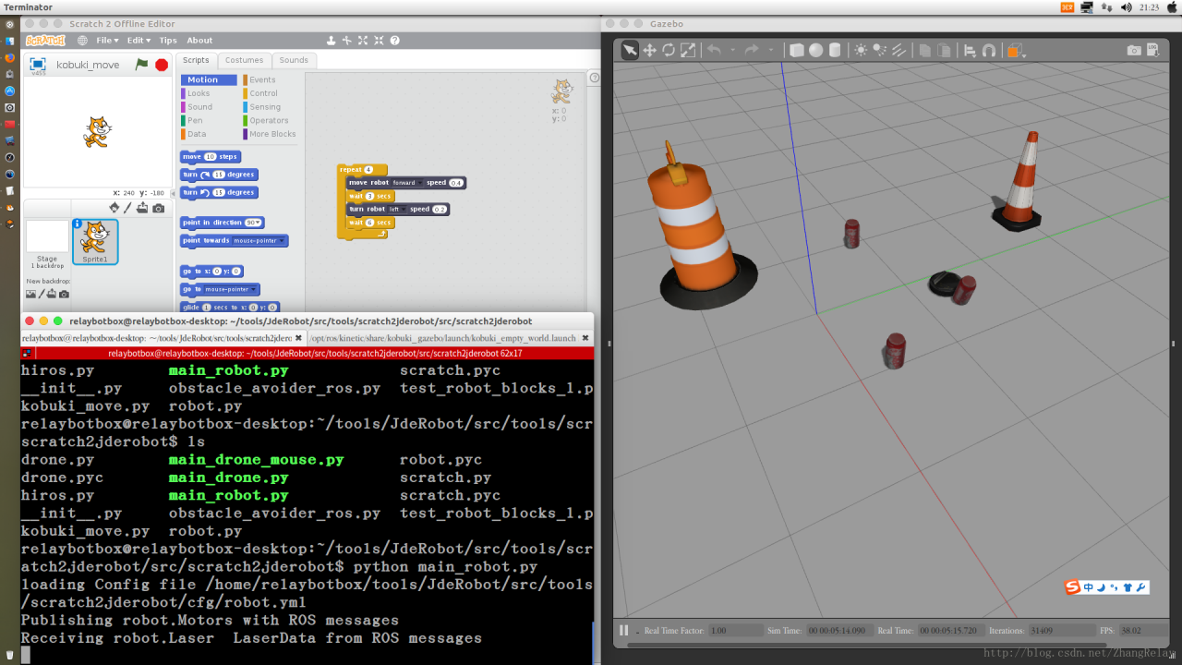Open system volume indicator in top bar
Viewport: 1182px width, 665px height.
1126,7
